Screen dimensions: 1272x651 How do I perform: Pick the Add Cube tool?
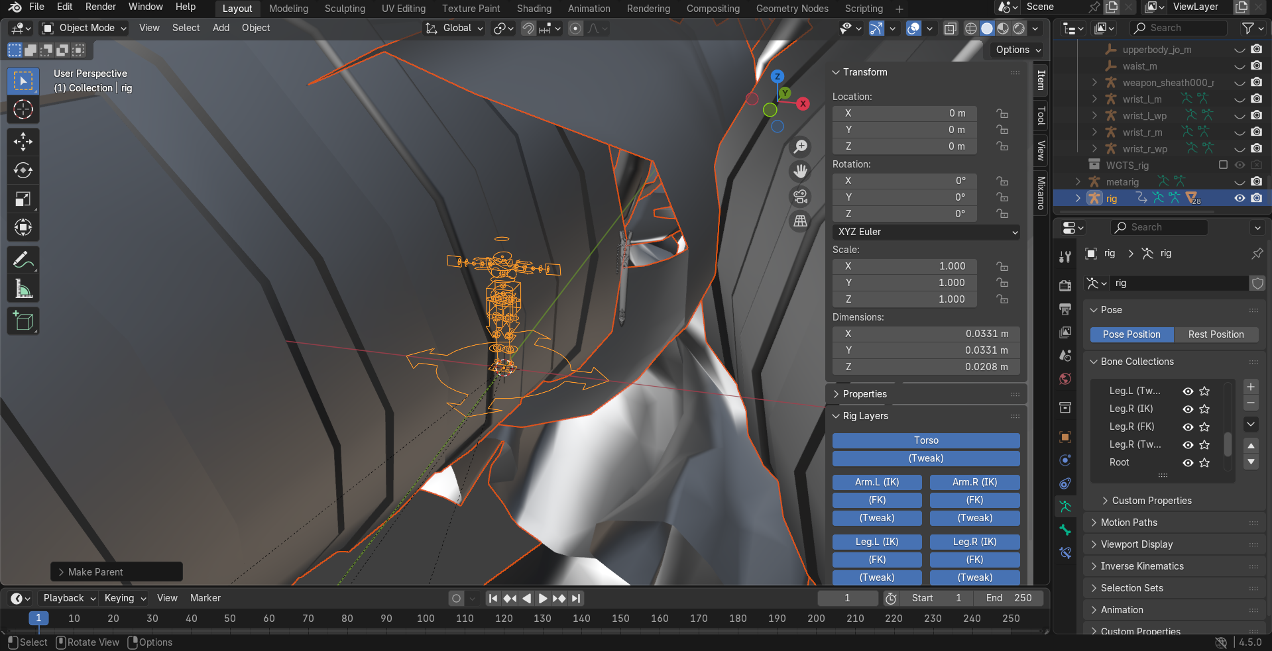pos(23,321)
